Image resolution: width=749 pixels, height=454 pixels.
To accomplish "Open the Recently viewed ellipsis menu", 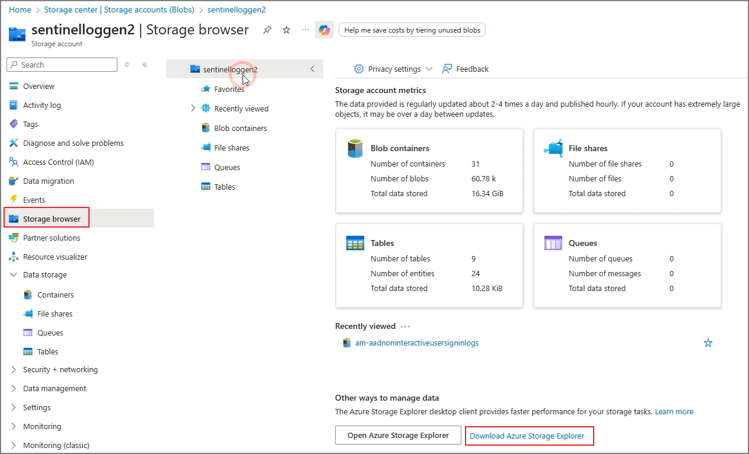I will (x=405, y=326).
